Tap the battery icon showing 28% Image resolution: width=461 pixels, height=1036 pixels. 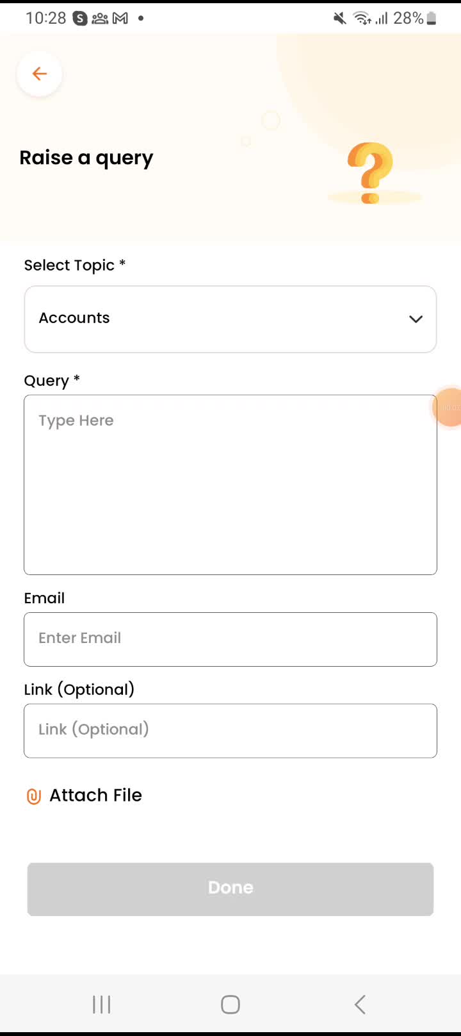pyautogui.click(x=432, y=19)
